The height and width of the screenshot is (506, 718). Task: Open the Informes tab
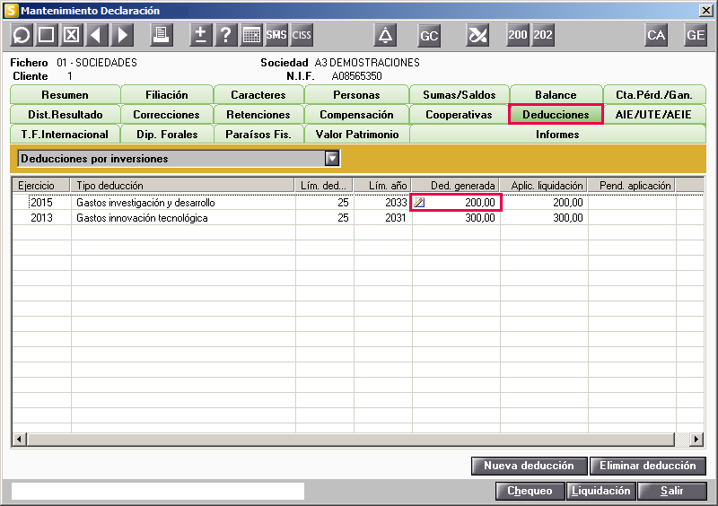point(557,135)
